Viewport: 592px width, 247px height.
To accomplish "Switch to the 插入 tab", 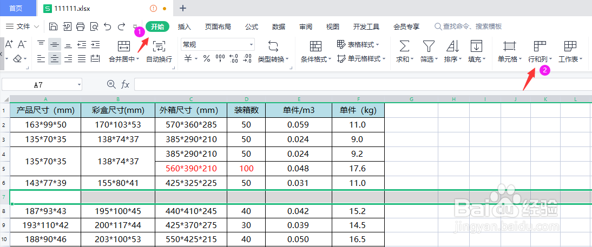I will click(x=184, y=27).
